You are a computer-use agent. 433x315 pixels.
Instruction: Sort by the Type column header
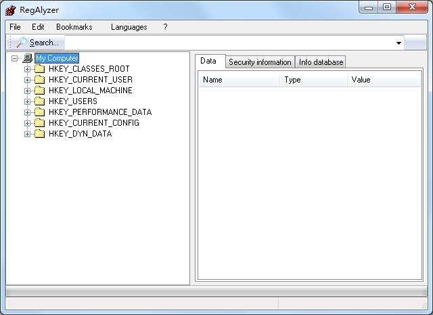pyautogui.click(x=313, y=80)
